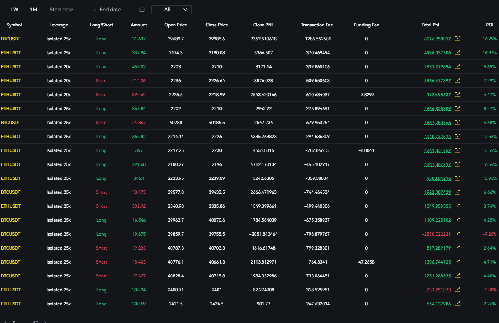Open the calendar date picker icon
Screen dimensions: 499x323
coord(142,10)
